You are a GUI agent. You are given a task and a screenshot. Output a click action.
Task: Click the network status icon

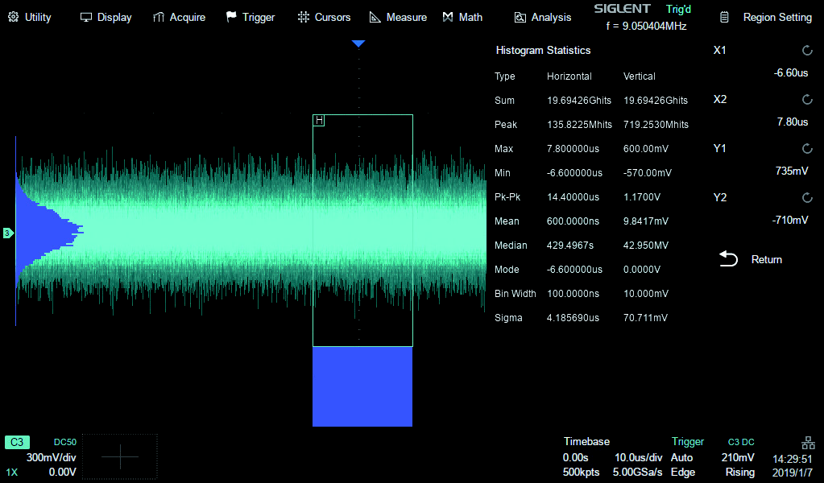pyautogui.click(x=808, y=443)
